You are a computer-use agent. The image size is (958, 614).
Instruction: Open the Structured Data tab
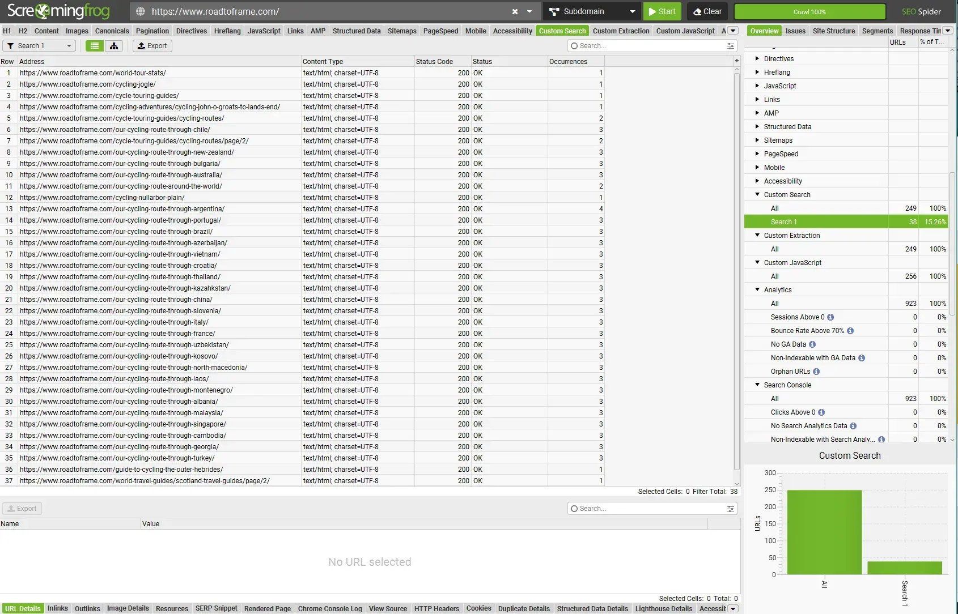tap(356, 31)
